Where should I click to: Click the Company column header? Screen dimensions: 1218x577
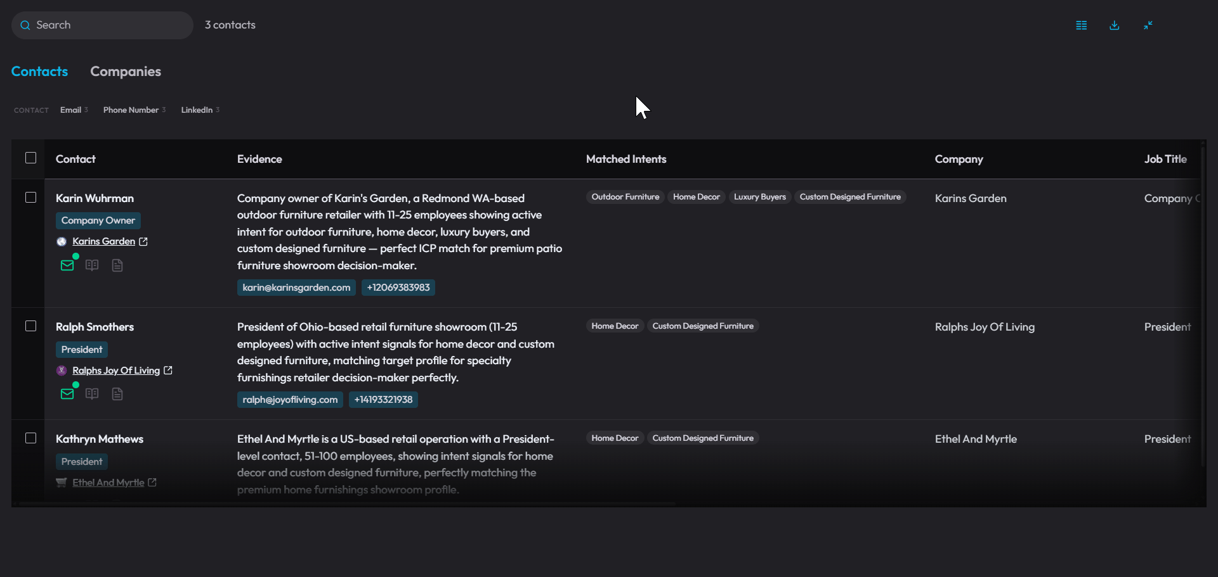[x=959, y=159]
